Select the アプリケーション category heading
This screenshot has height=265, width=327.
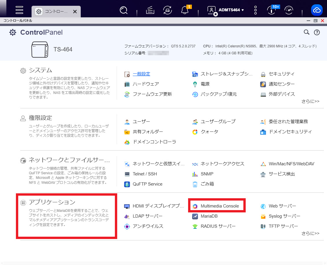click(52, 202)
